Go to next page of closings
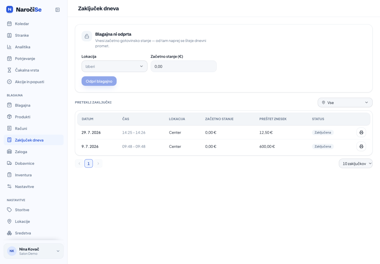 coord(98,164)
